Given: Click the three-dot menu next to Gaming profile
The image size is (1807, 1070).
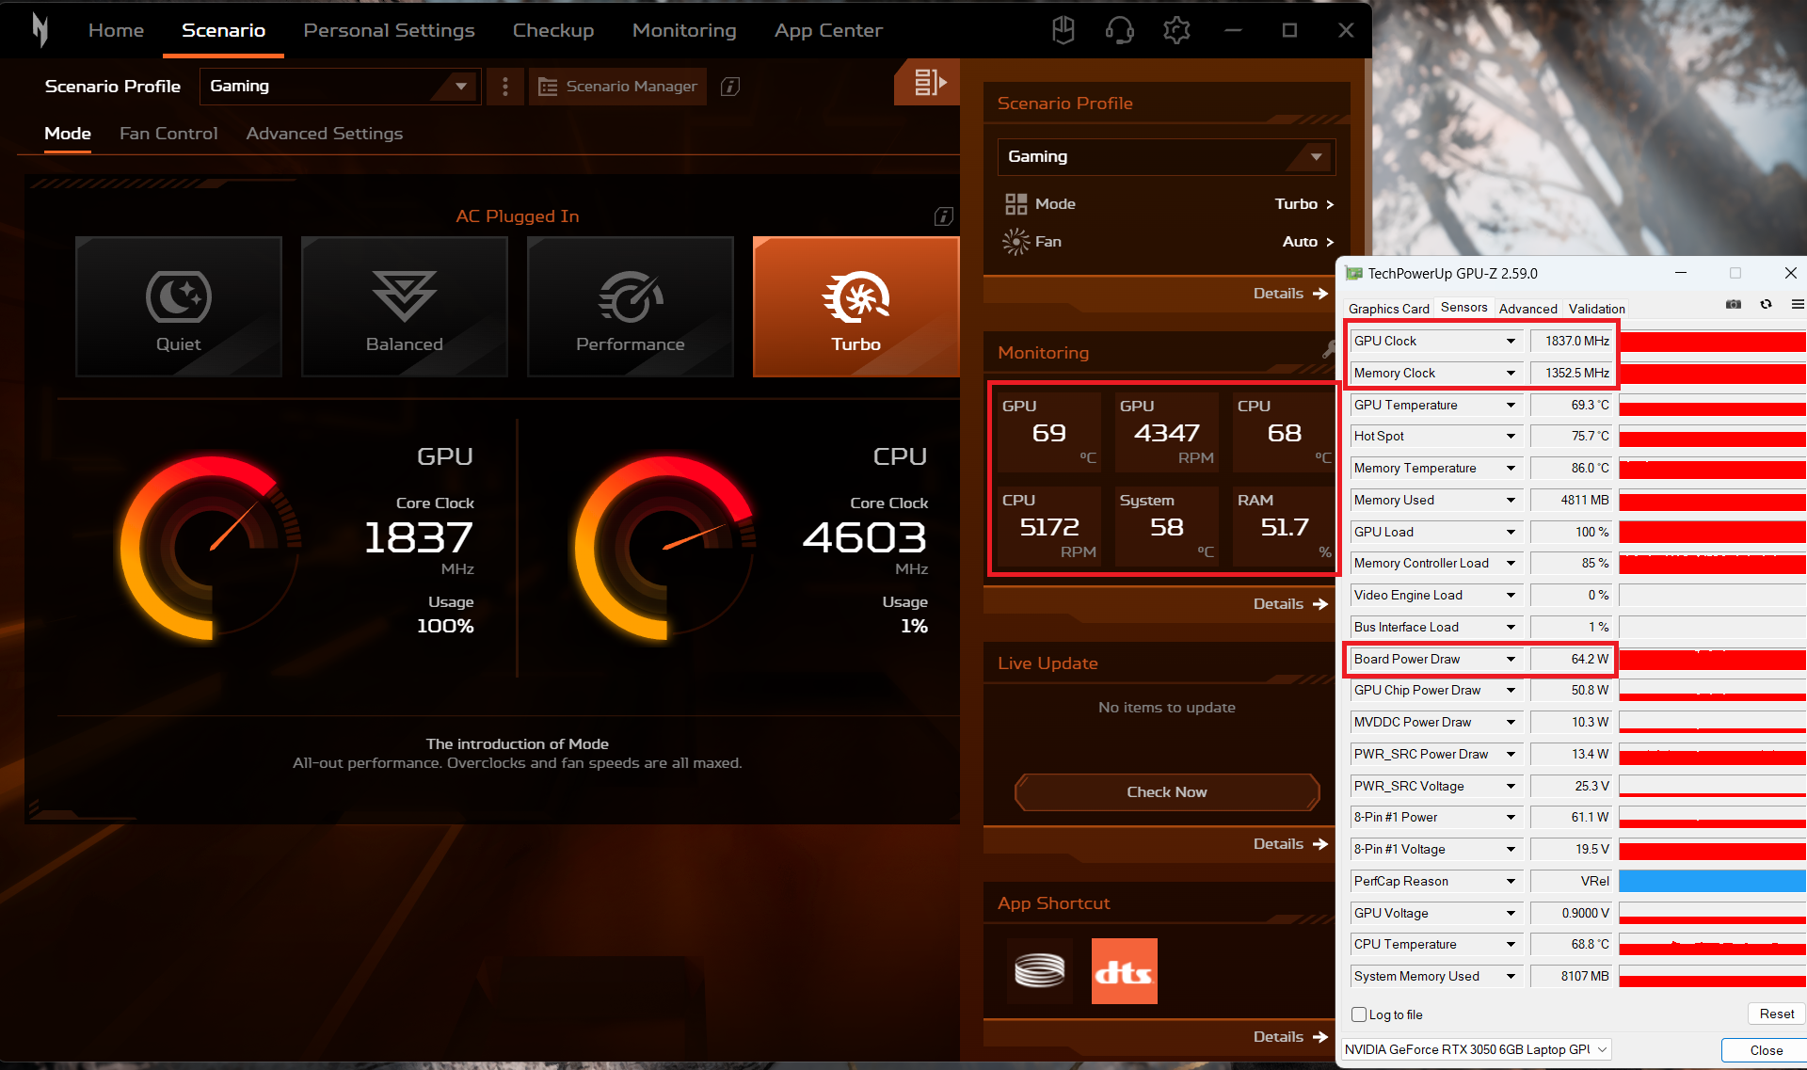Looking at the screenshot, I should pyautogui.click(x=505, y=87).
